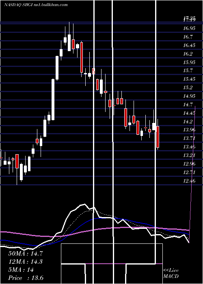203x284 pixels.
Task: Click the 50MA : 14.7 readout
Action: (x=26, y=254)
